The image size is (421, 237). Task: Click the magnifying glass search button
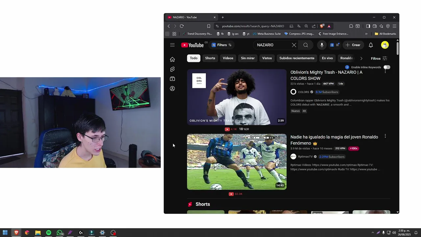pyautogui.click(x=306, y=45)
